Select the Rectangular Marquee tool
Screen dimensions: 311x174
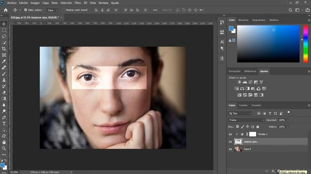tap(4, 30)
